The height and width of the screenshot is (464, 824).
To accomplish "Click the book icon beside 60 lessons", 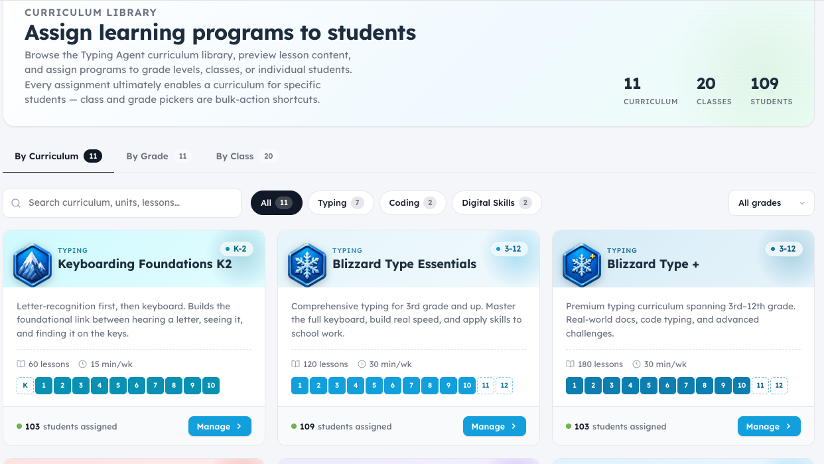I will (x=21, y=364).
